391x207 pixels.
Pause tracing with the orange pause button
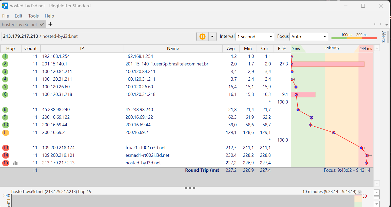pos(202,37)
